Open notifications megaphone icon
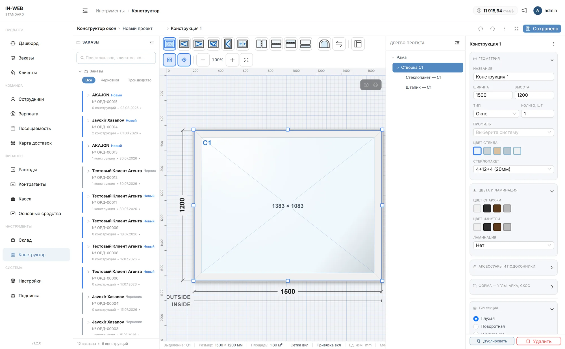The width and height of the screenshot is (565, 349). pyautogui.click(x=524, y=10)
